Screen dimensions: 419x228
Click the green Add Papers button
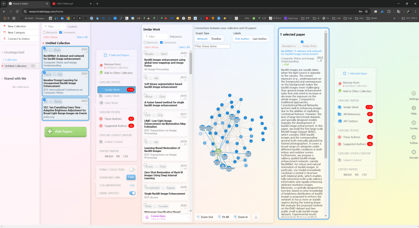66,131
